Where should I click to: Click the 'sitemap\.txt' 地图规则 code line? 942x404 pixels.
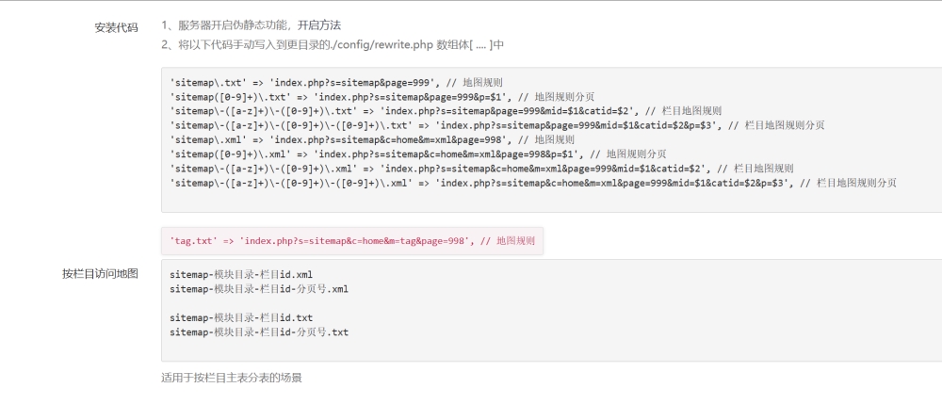click(x=336, y=82)
